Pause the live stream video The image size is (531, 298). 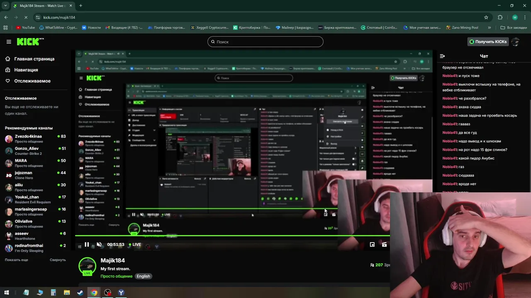coord(87,245)
